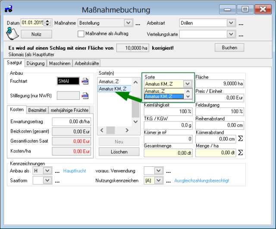Open the Maßnahme dropdown showing Bestellung
Viewport: 276px width, 229px height.
coord(128,23)
